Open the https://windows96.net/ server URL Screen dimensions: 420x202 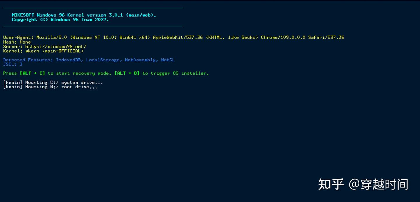tap(56, 47)
